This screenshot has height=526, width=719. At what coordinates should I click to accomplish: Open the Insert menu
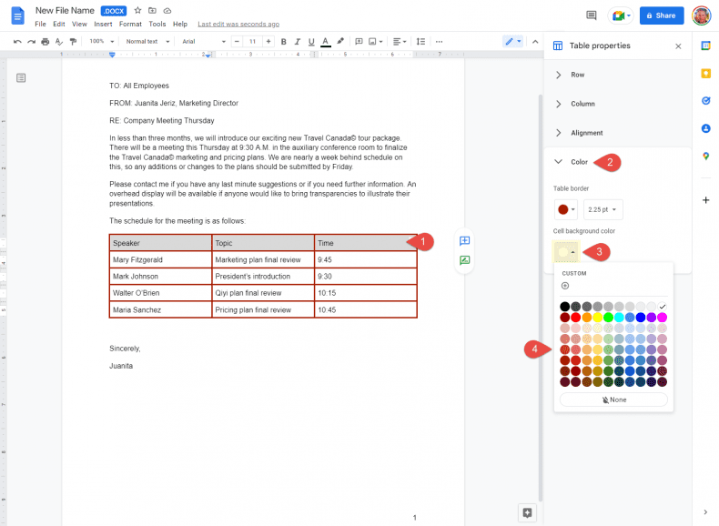[x=103, y=24]
